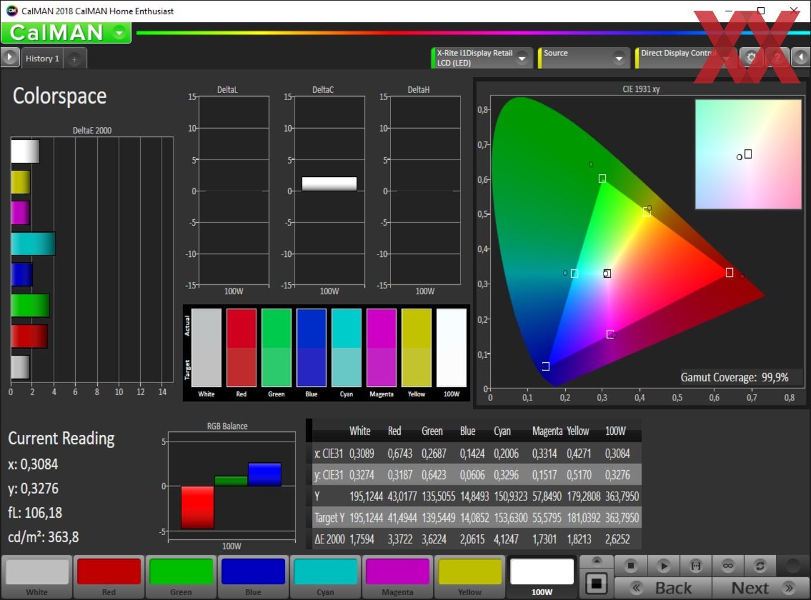
Task: Select the Yellow color patch
Action: [470, 577]
